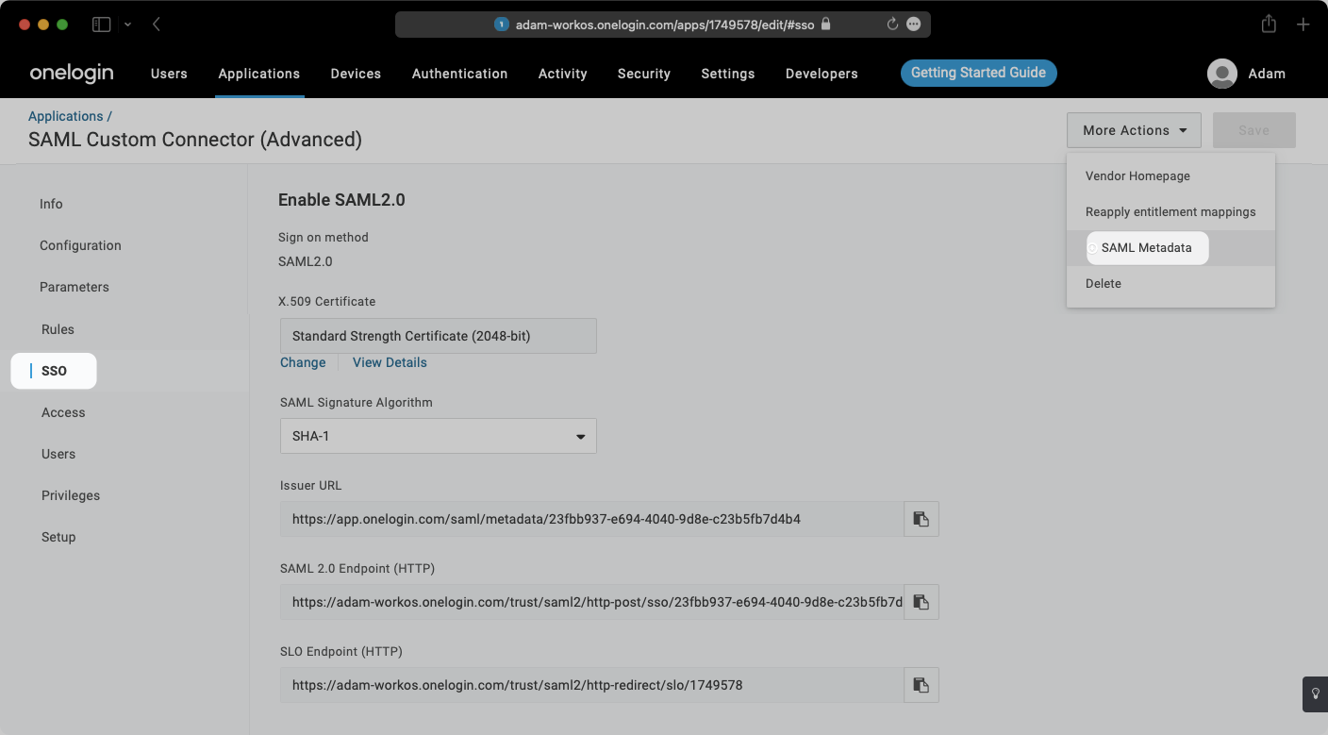
Task: Select Delete from the More Actions menu
Action: [x=1103, y=283]
